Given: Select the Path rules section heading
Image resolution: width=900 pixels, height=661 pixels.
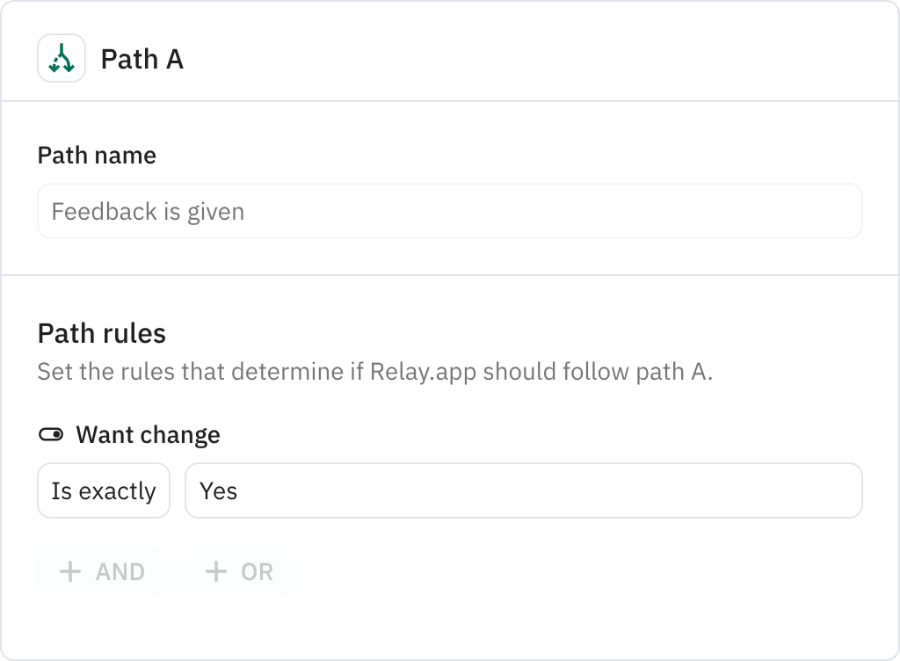Looking at the screenshot, I should [102, 333].
